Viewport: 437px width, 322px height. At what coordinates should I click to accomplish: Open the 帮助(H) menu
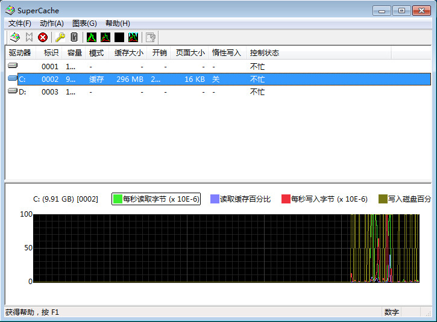pyautogui.click(x=118, y=23)
